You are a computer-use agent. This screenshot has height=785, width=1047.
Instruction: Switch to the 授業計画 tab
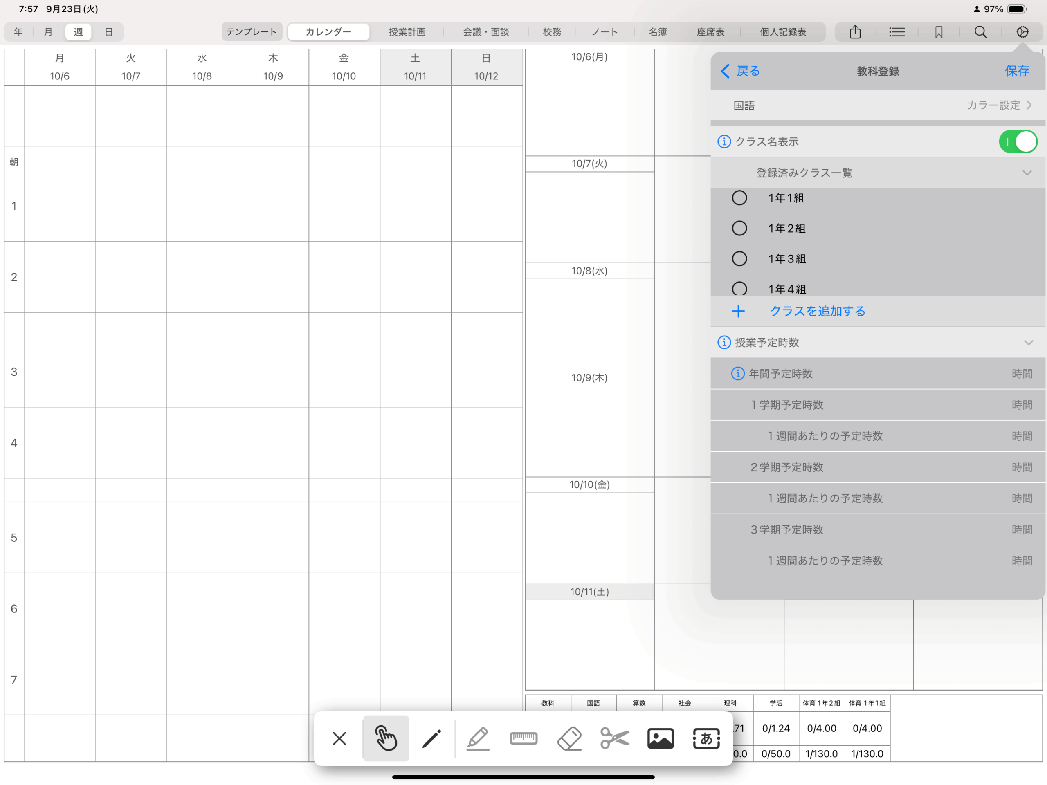[407, 32]
